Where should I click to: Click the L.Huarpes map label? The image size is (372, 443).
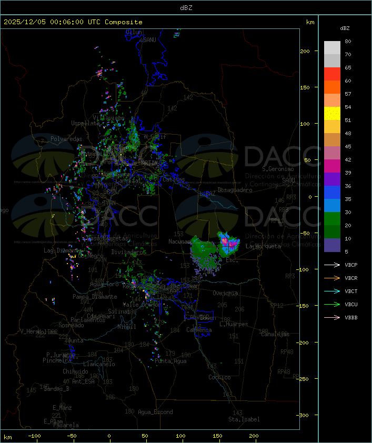coord(234,324)
